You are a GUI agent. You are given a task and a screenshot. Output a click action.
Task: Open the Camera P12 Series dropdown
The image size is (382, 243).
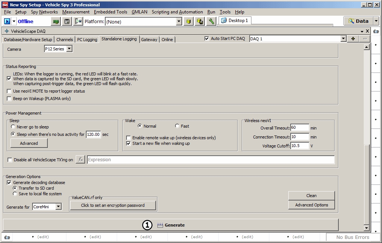click(69, 49)
